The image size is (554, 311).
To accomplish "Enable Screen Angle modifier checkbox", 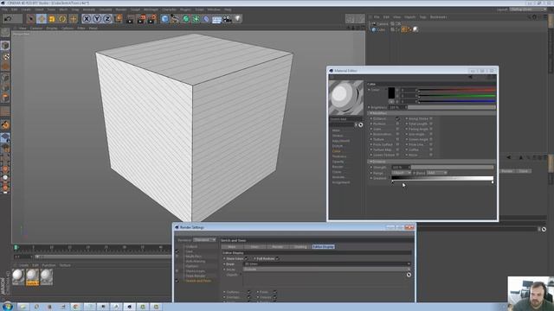I will click(431, 139).
